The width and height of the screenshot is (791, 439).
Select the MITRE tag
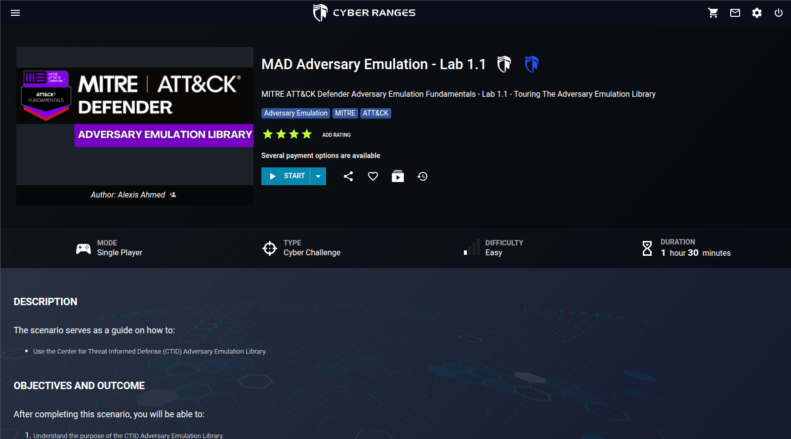(345, 113)
